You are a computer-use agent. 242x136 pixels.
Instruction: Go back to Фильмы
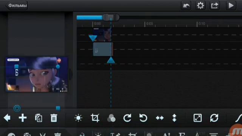(17, 6)
